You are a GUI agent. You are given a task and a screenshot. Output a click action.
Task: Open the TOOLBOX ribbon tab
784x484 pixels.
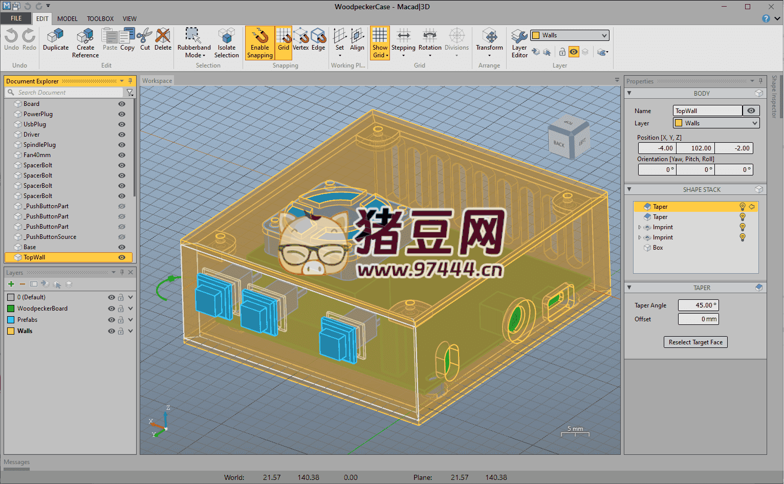(100, 18)
